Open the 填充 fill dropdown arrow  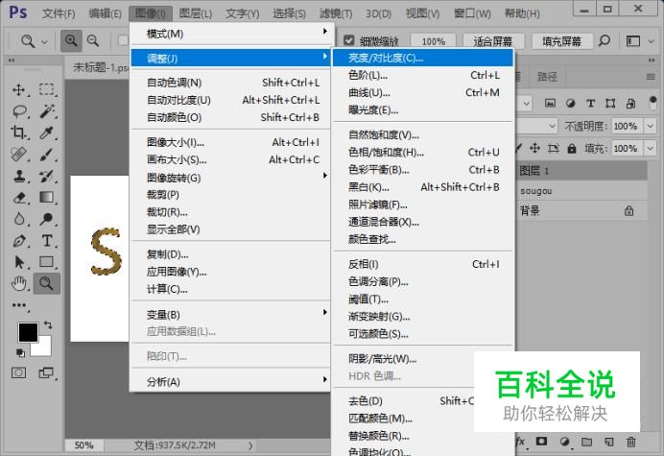tap(650, 149)
